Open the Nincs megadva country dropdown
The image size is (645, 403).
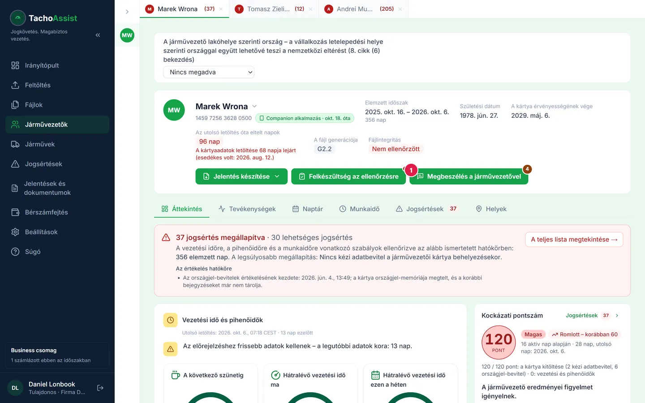[x=209, y=72]
